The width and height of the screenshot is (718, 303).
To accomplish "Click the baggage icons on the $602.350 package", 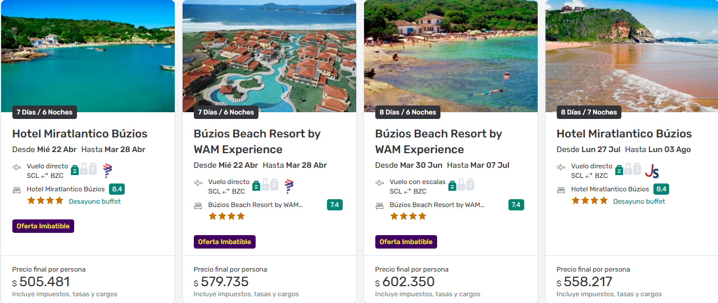I will pos(461,185).
